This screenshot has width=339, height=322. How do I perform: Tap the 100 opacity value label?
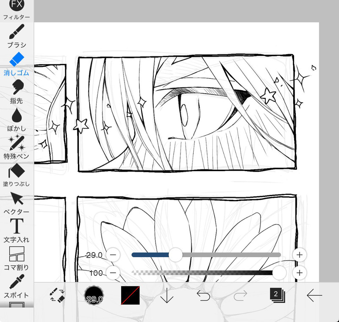click(96, 273)
